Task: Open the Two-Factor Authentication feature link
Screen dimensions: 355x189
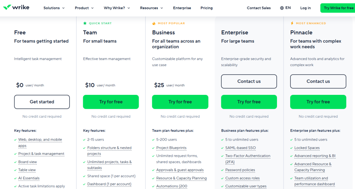Action: (x=248, y=156)
